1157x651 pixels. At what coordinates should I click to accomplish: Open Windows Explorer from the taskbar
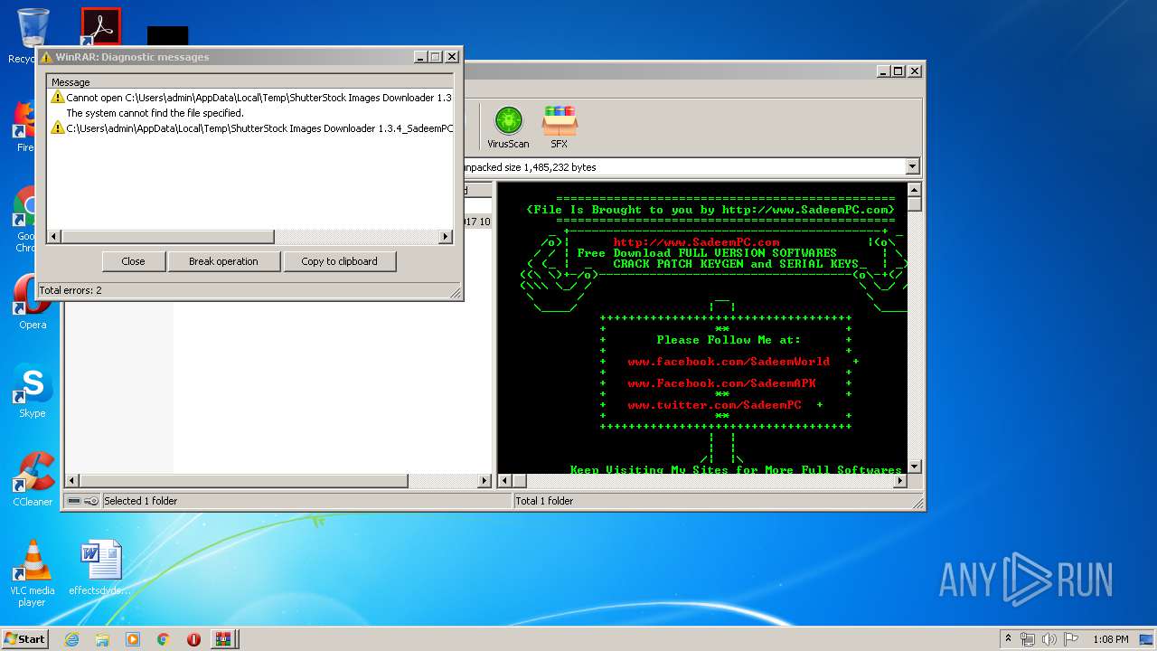[102, 639]
